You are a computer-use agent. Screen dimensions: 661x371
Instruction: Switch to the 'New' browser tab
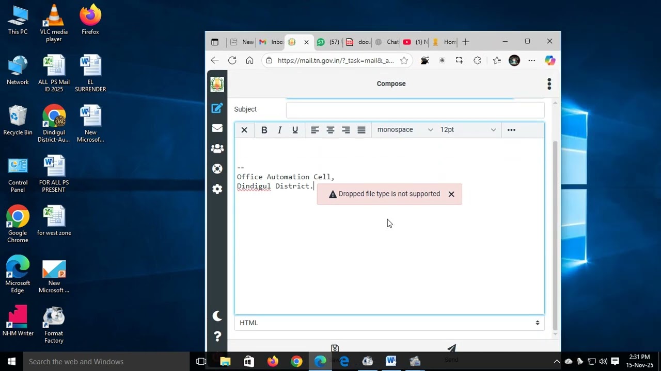click(x=243, y=42)
